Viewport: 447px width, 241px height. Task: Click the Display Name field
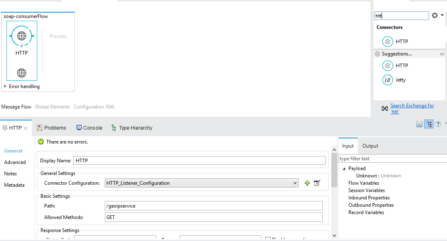(199, 161)
